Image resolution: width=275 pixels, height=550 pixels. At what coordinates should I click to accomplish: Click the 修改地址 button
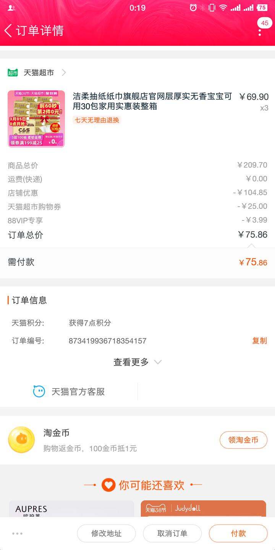click(106, 534)
